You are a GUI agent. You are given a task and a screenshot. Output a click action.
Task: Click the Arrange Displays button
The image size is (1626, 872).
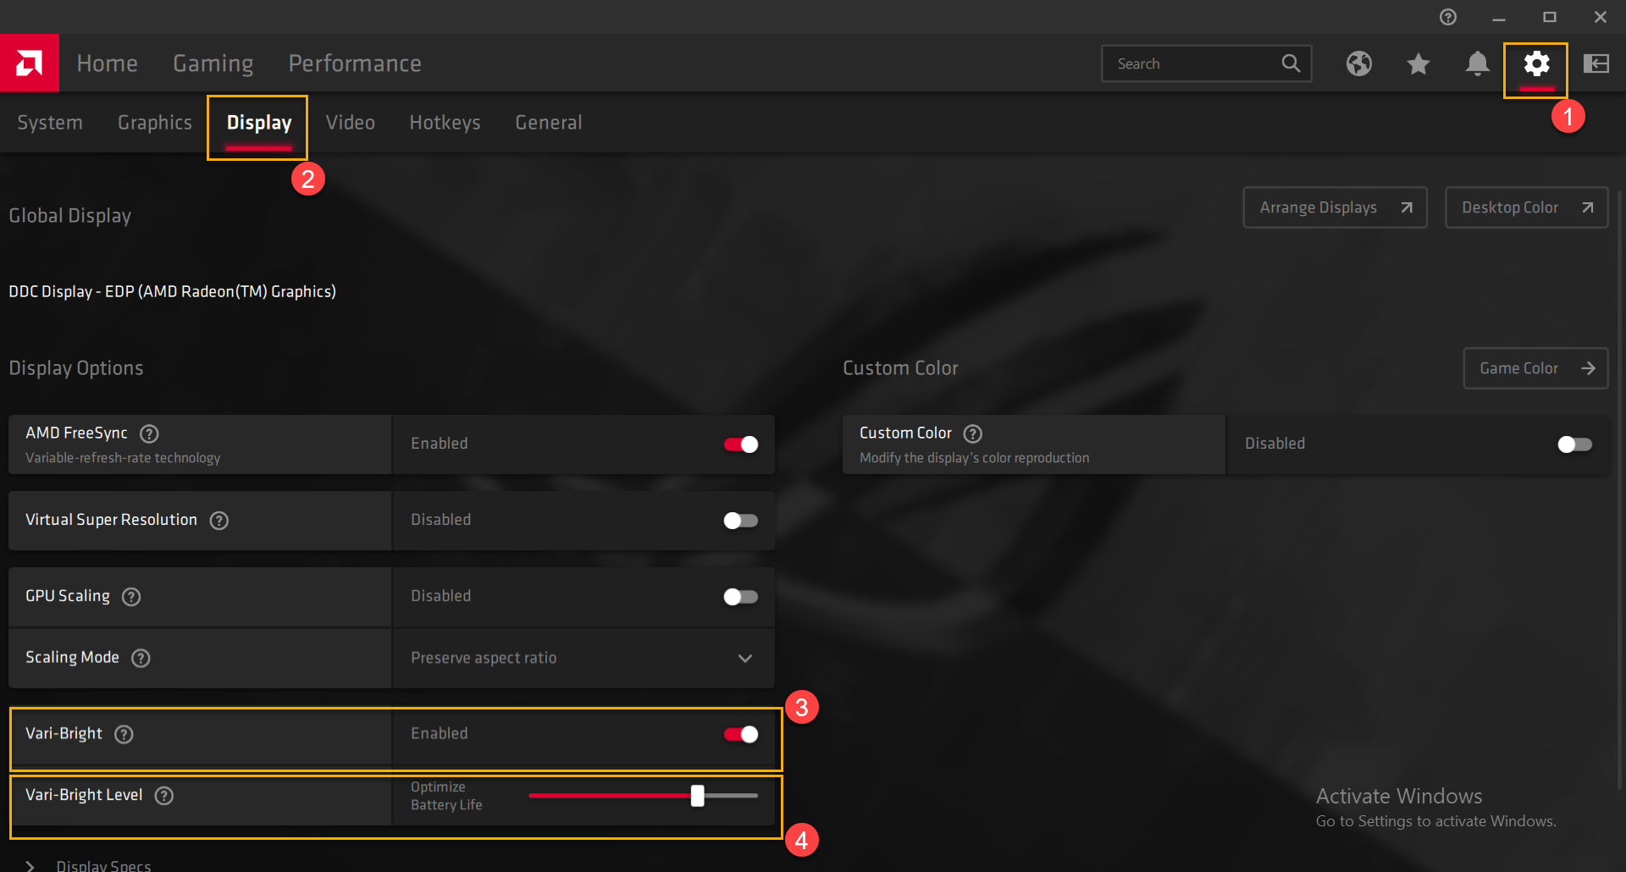click(1335, 207)
